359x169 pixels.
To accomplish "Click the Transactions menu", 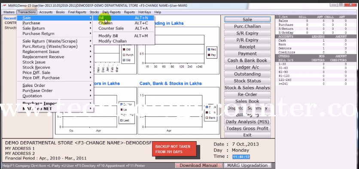I will tap(27, 12).
